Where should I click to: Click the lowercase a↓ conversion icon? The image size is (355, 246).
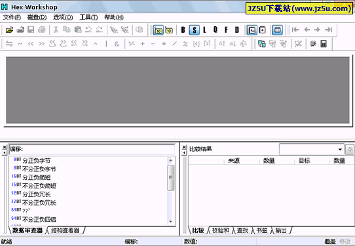(x=233, y=44)
